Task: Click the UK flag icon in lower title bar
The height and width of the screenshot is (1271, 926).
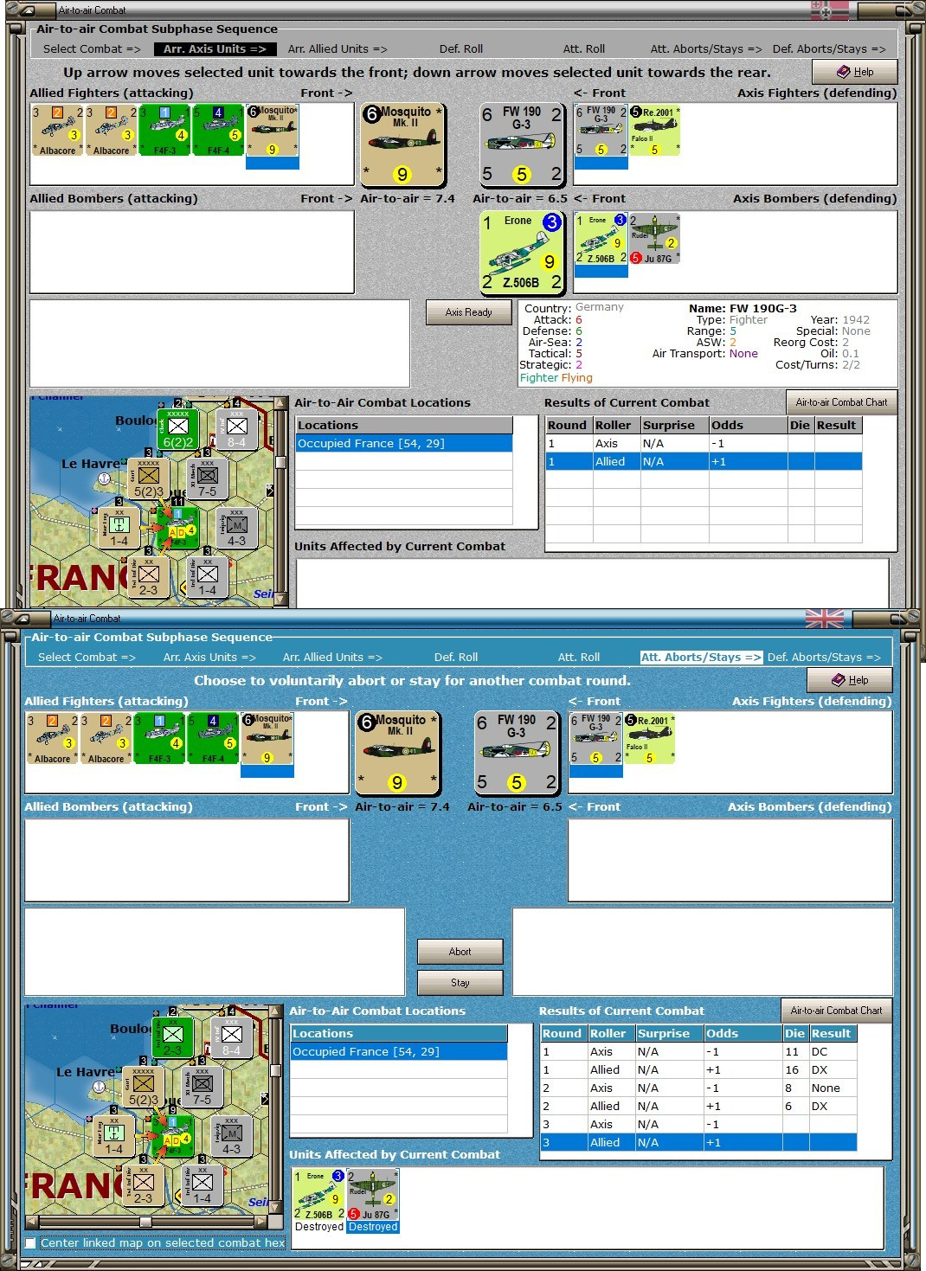Action: pos(825,619)
